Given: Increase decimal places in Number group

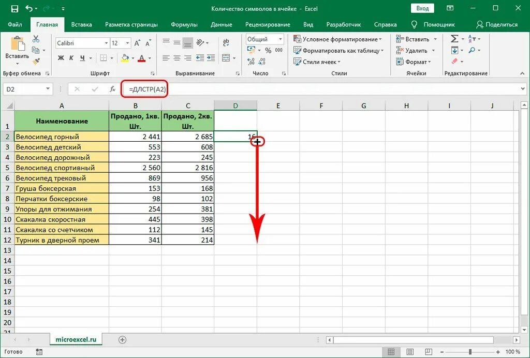Looking at the screenshot, I should point(251,62).
